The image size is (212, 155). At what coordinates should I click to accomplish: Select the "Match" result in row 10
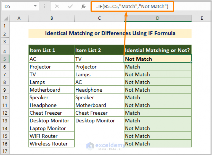coord(158,97)
